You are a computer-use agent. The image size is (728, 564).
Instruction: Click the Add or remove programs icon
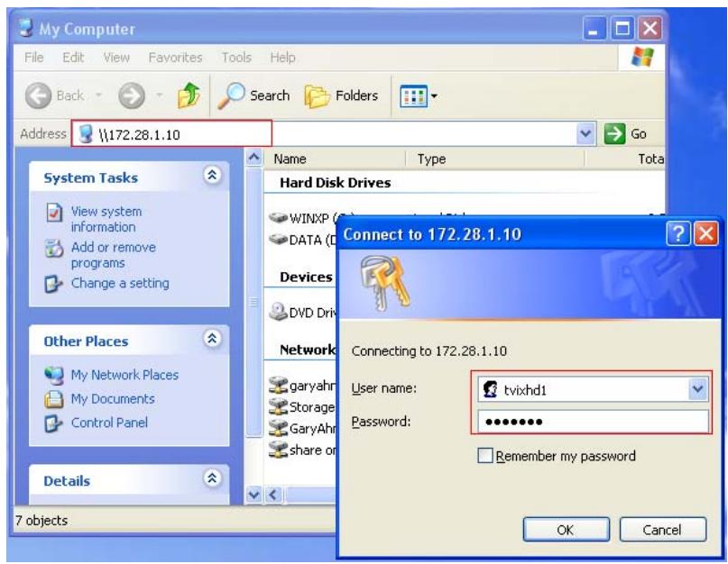(54, 248)
